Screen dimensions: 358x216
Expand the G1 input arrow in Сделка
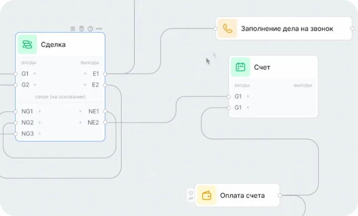point(35,74)
